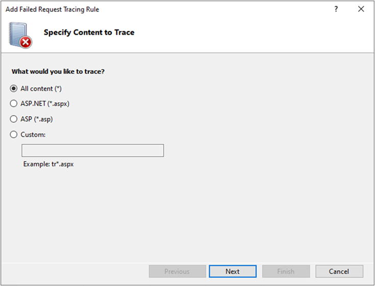Click the Custom content text field
Screen dimensions: 375x286
92,150
